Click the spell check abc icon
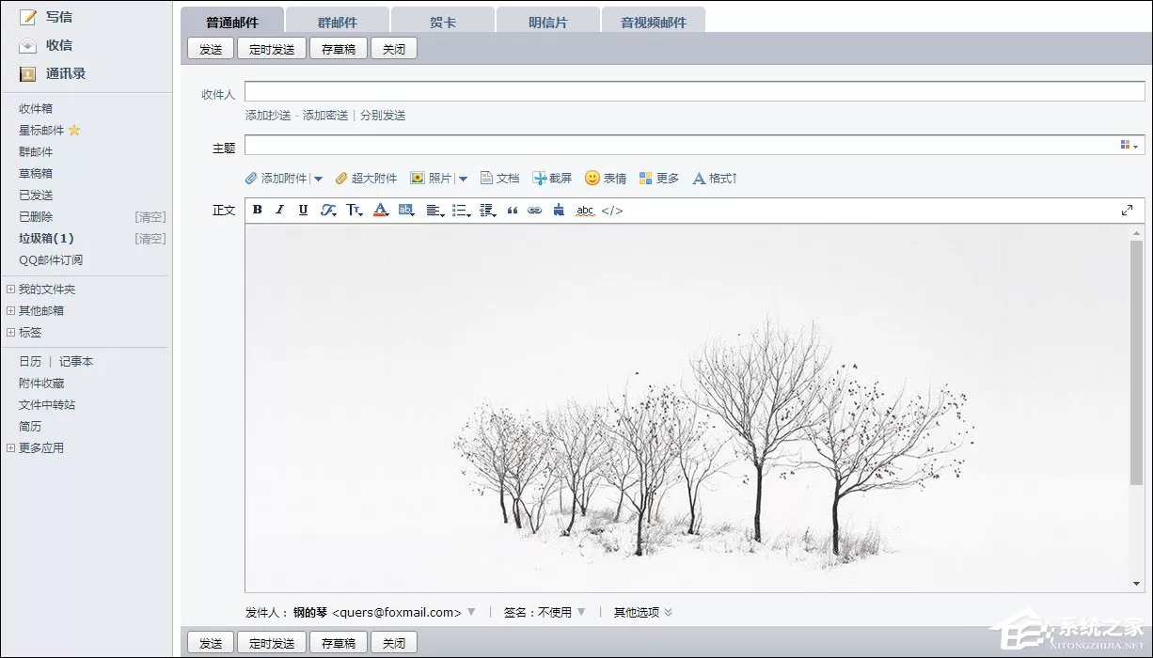The width and height of the screenshot is (1153, 658). 585,211
